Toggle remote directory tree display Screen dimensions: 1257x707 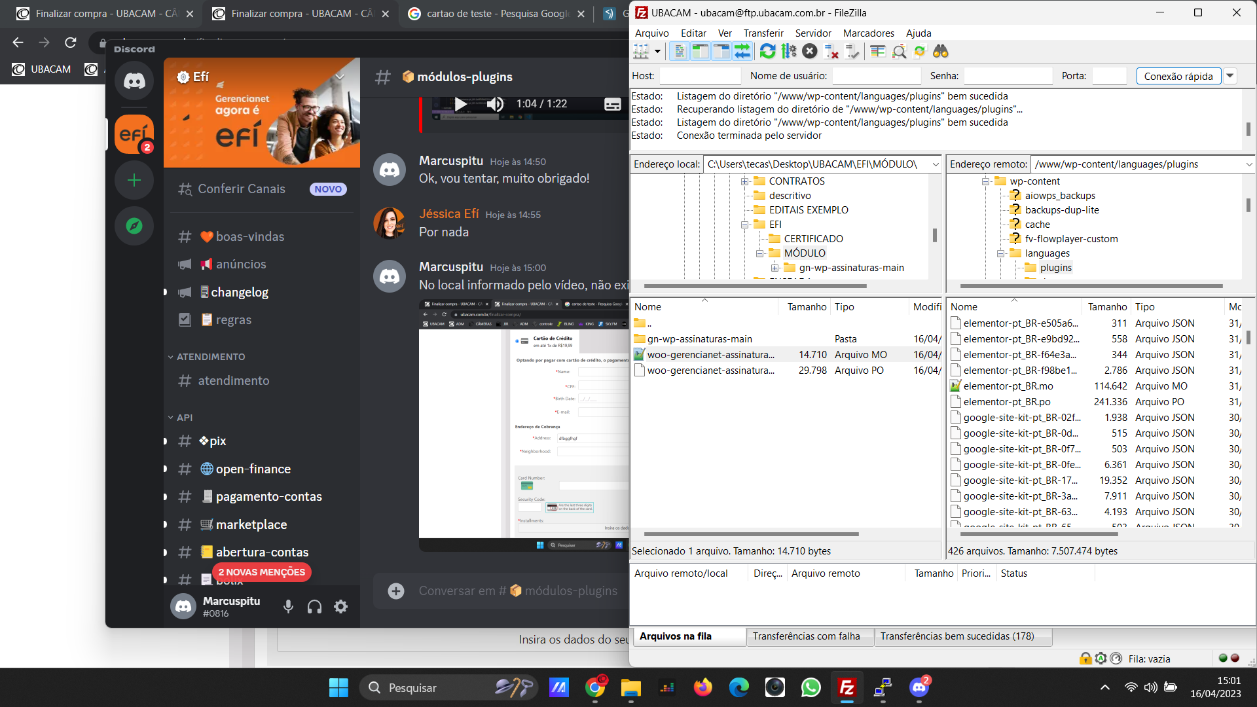721,51
